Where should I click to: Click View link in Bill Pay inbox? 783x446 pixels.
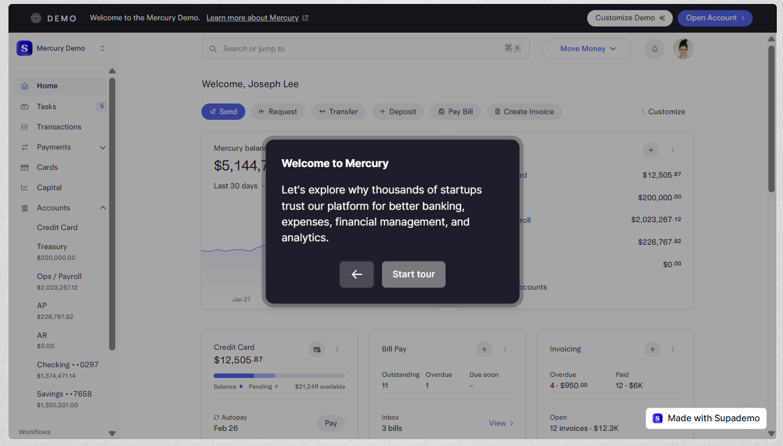click(501, 423)
